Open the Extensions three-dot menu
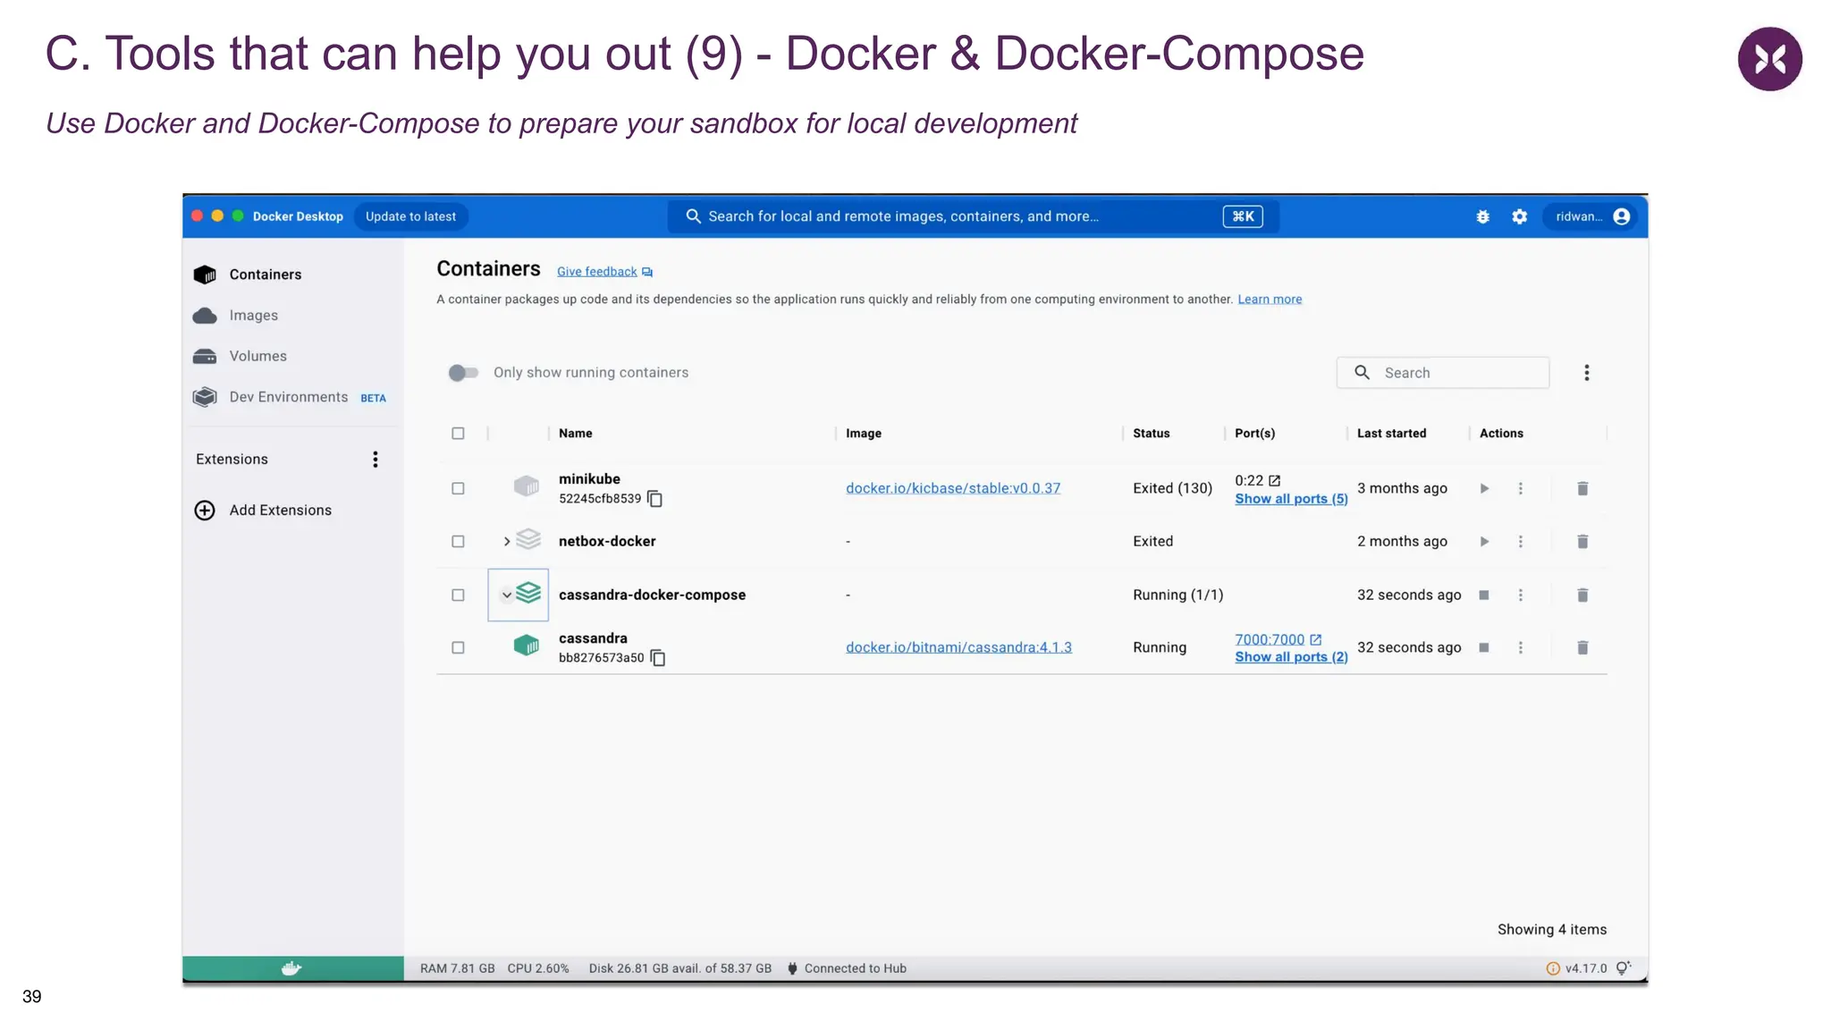Viewport: 1831px width, 1030px height. 375,459
